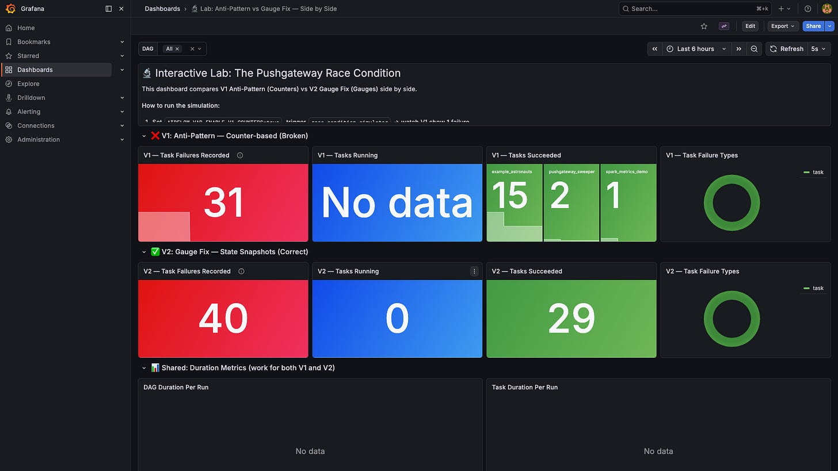Click the V2 Tasks Succeeded value 29

pyautogui.click(x=571, y=319)
